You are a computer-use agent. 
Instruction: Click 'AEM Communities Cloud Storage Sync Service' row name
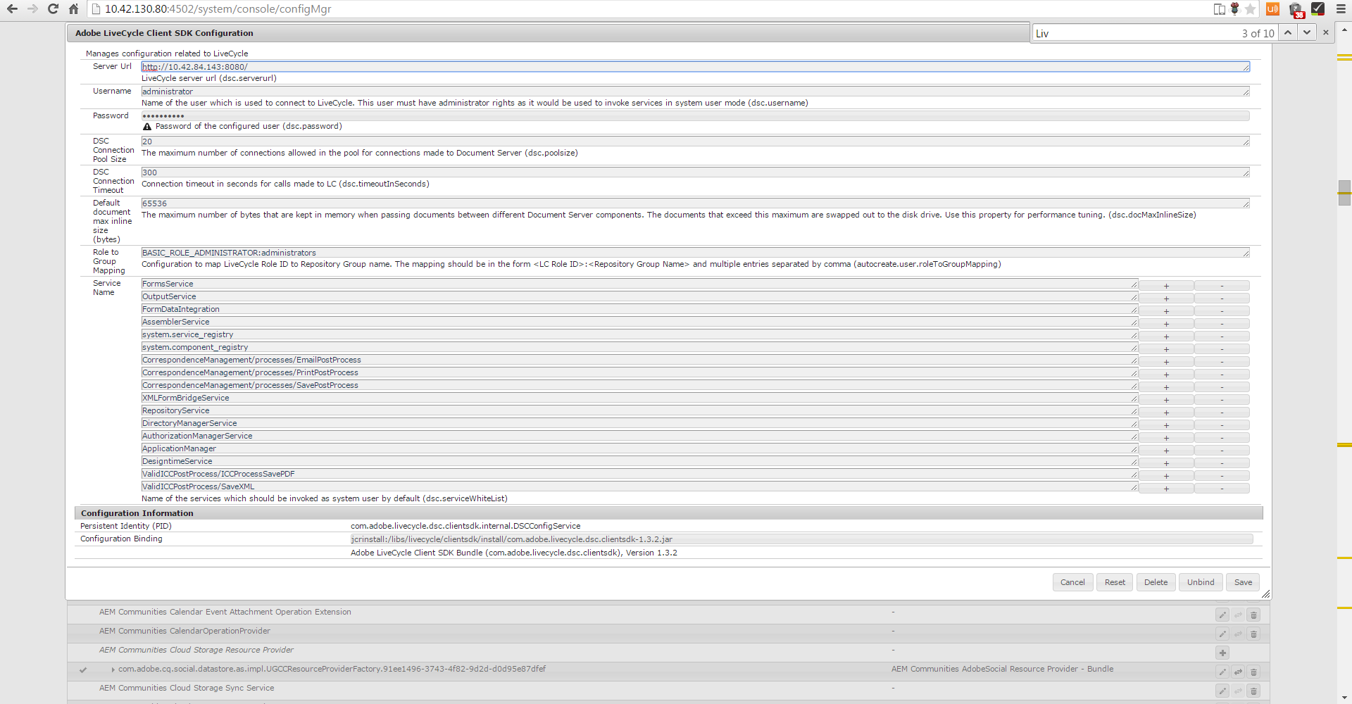pyautogui.click(x=187, y=688)
